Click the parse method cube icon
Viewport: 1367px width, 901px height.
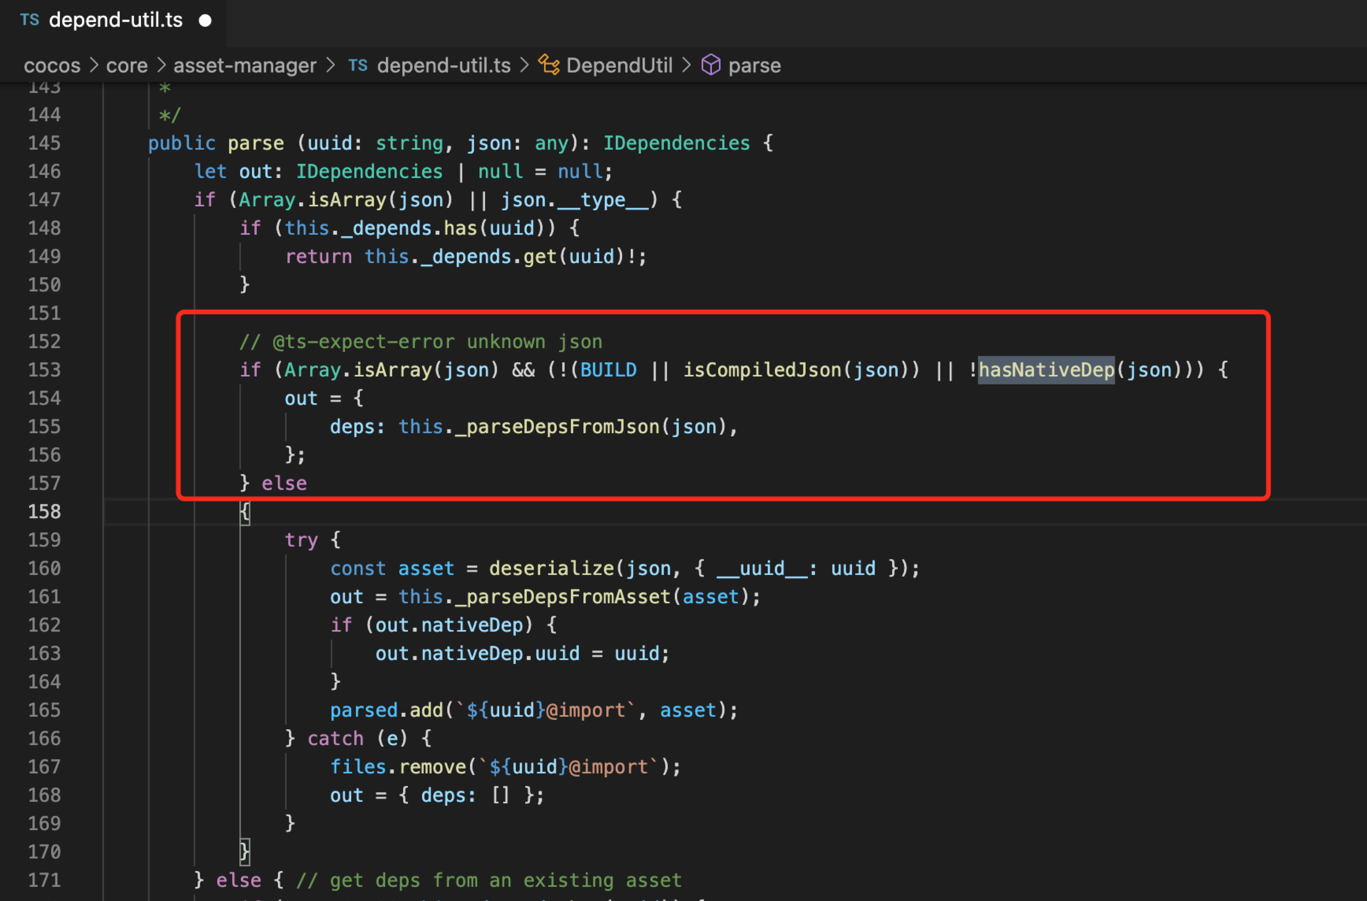pos(711,65)
